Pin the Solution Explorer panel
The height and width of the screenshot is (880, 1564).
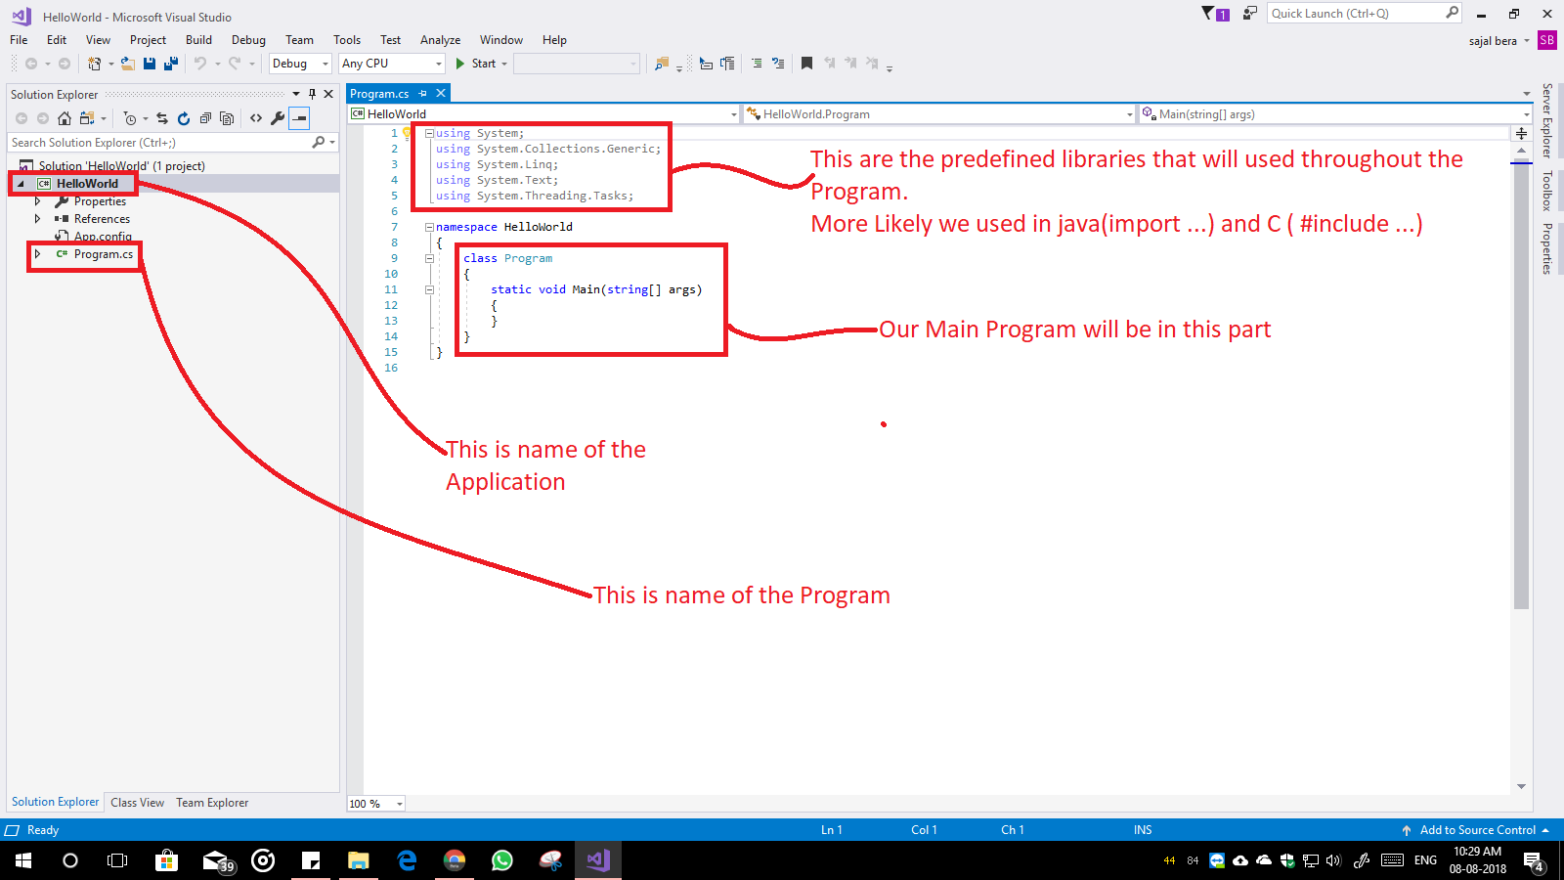point(313,94)
